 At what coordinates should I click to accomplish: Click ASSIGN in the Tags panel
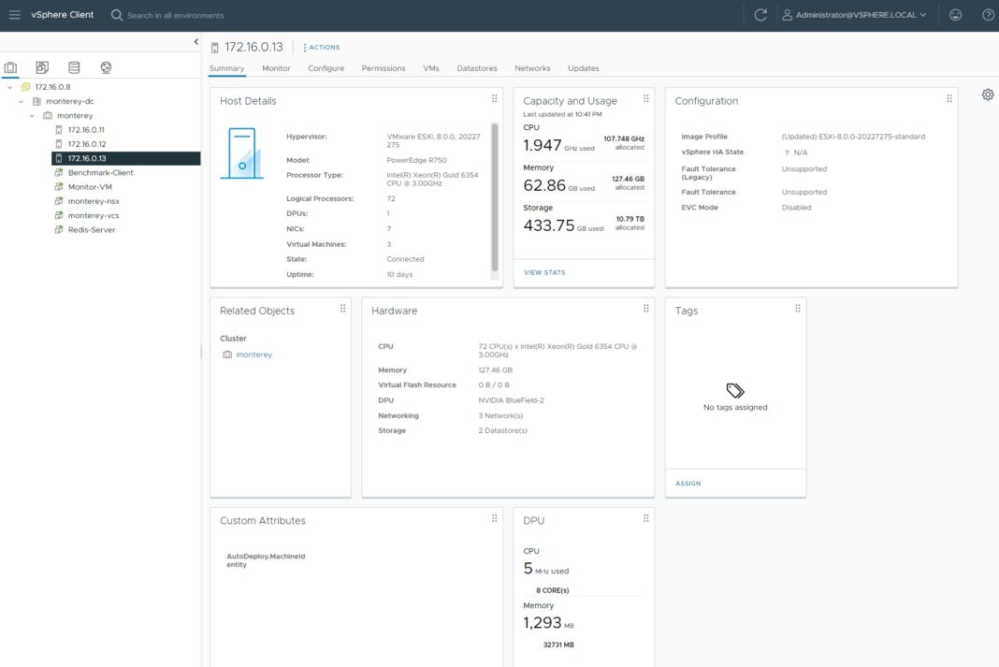click(x=688, y=483)
